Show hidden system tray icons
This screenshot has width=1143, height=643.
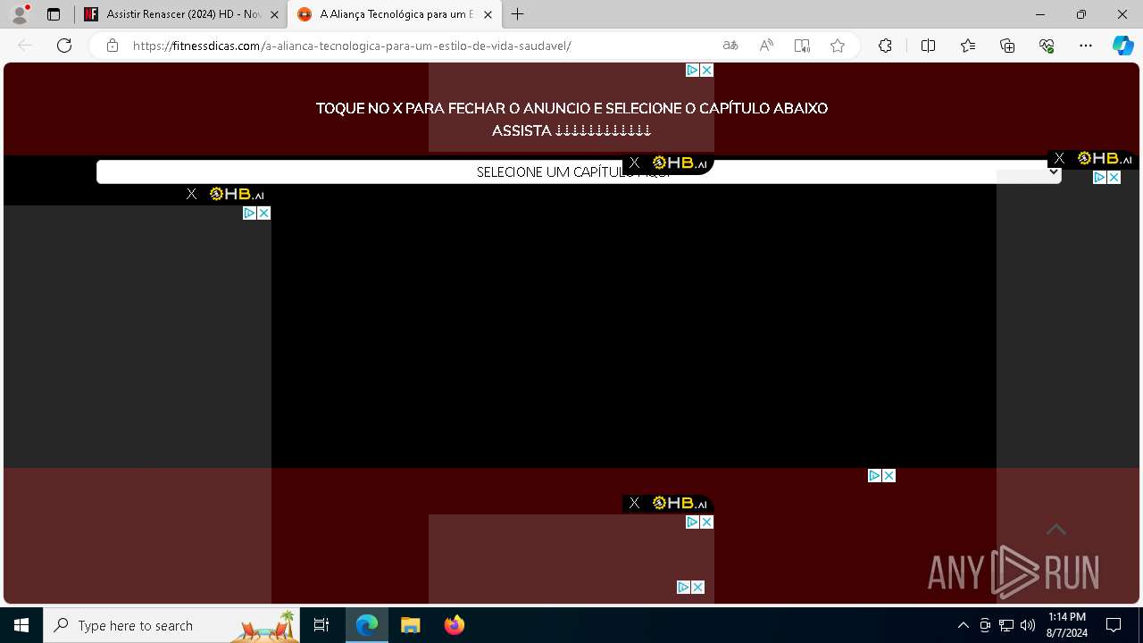963,625
